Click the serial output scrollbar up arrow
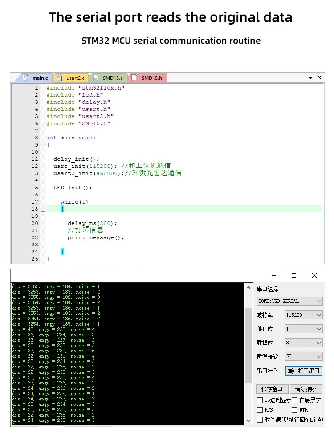This screenshot has height=437, width=334. point(248,287)
